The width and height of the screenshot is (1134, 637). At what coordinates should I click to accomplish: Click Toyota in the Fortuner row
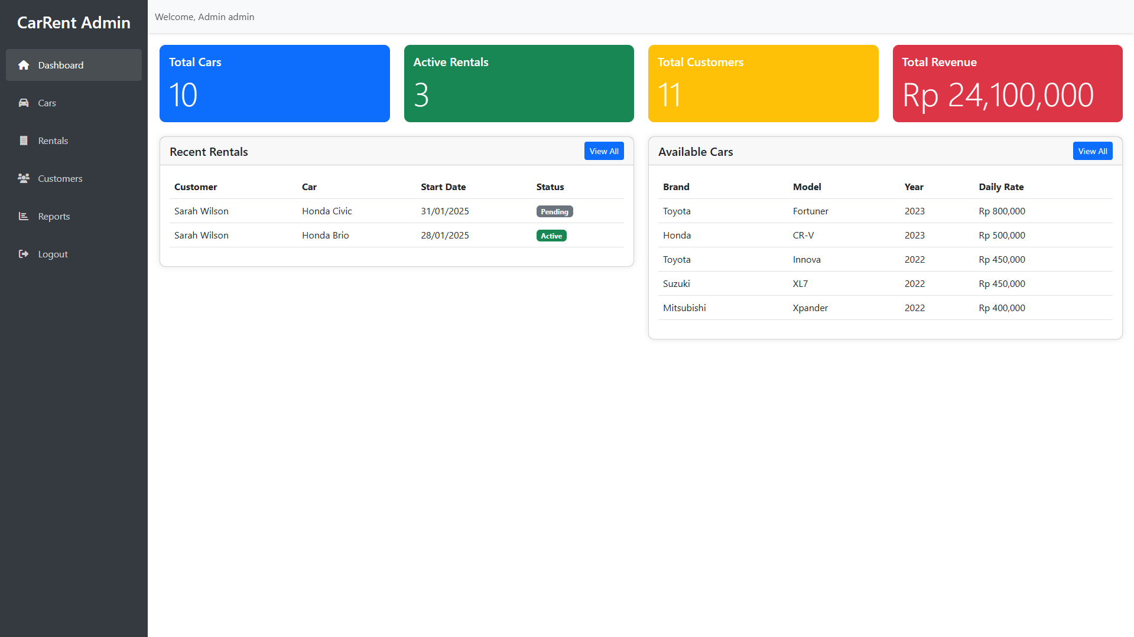[677, 211]
